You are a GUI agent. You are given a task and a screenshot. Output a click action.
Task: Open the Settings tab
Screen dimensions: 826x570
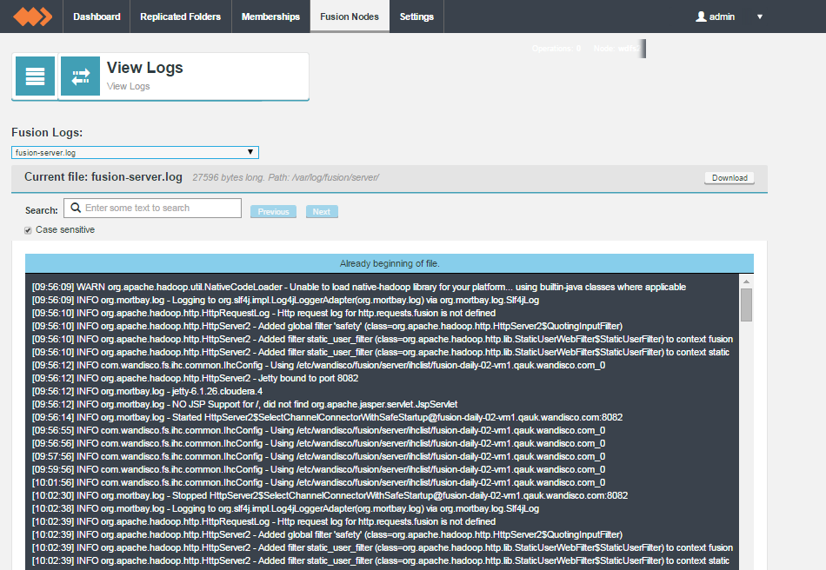tap(416, 17)
